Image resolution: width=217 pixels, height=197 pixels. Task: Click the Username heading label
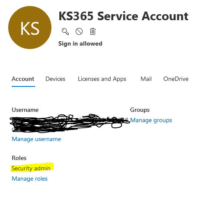25,110
